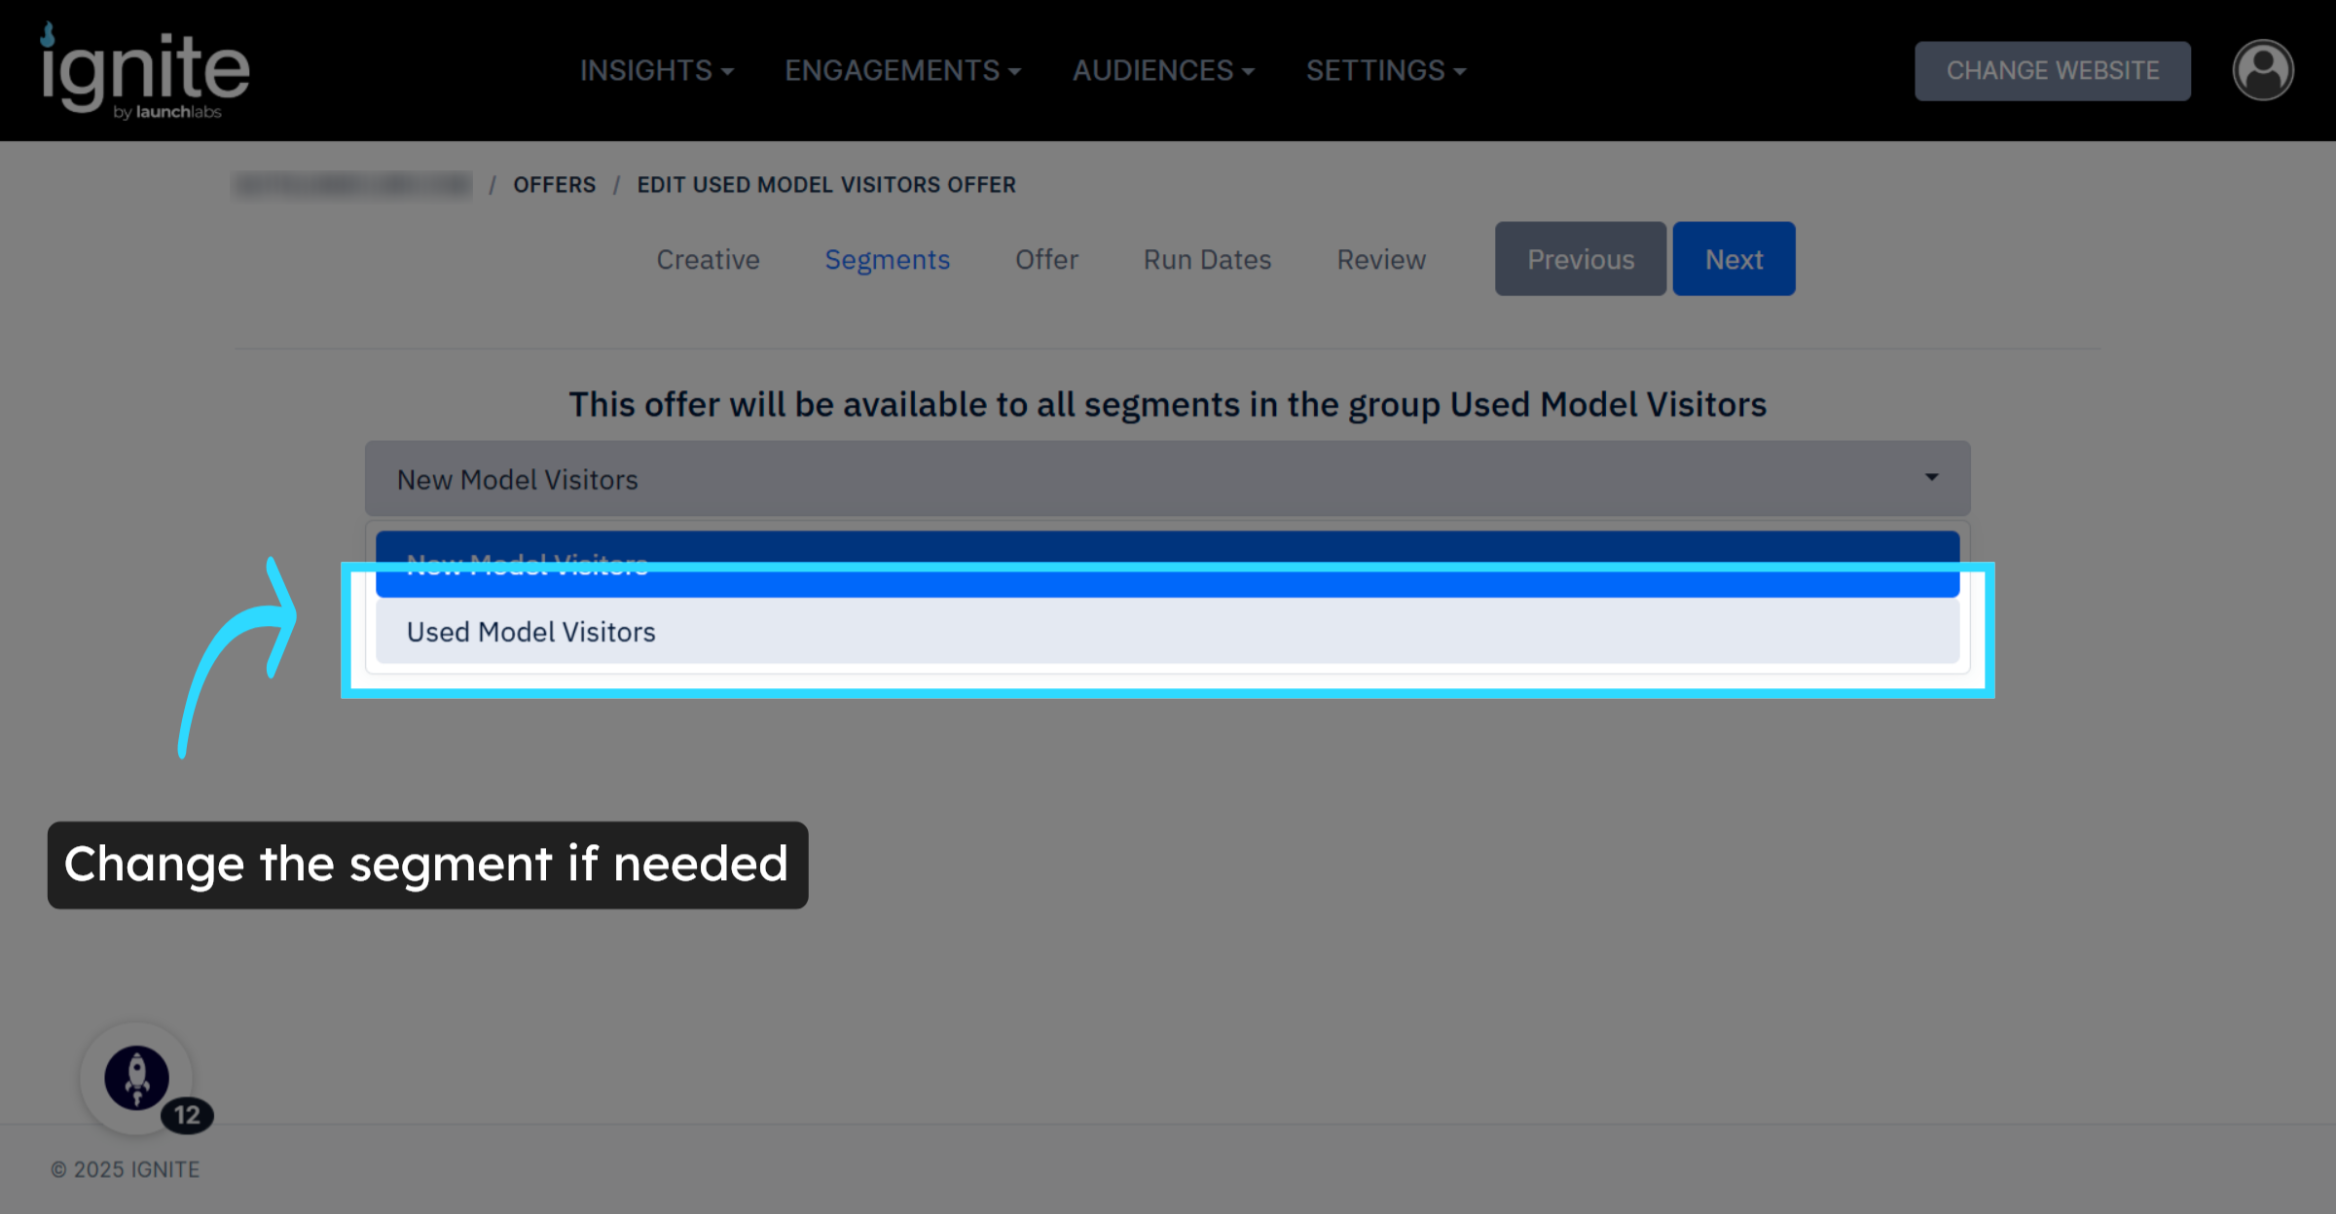
Task: Open the Insights navigation dropdown
Action: [658, 69]
